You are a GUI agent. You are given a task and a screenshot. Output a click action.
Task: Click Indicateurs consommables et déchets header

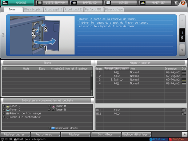pos(47,101)
